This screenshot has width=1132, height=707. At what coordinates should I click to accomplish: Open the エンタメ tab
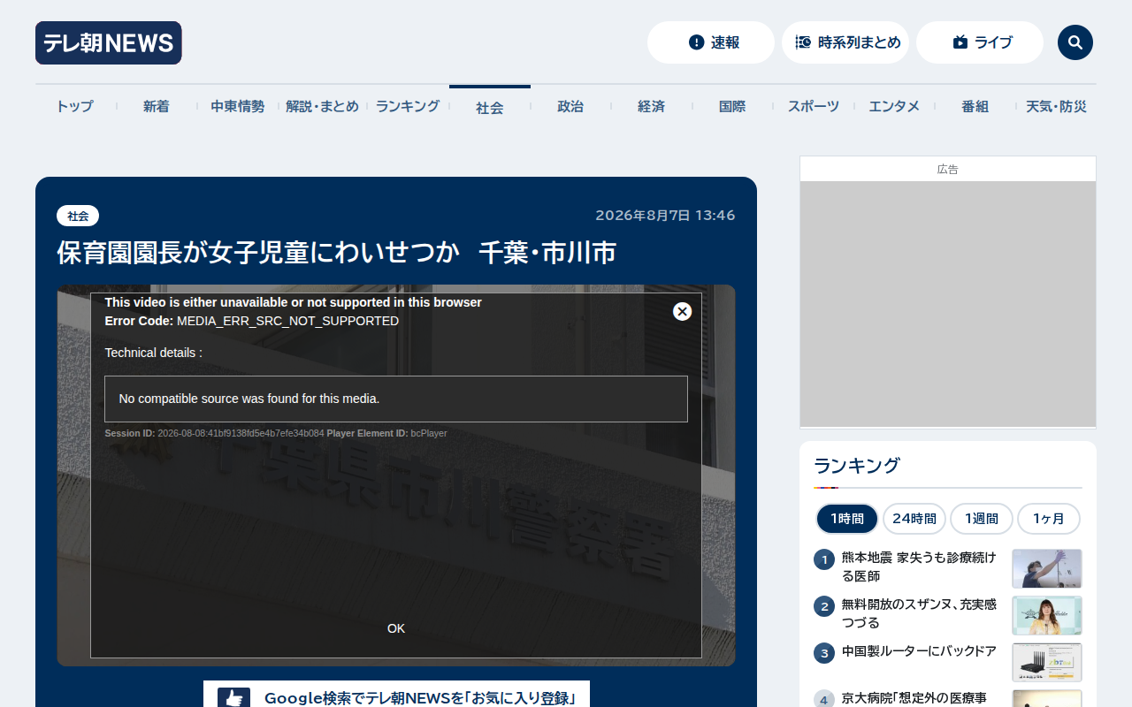click(894, 106)
